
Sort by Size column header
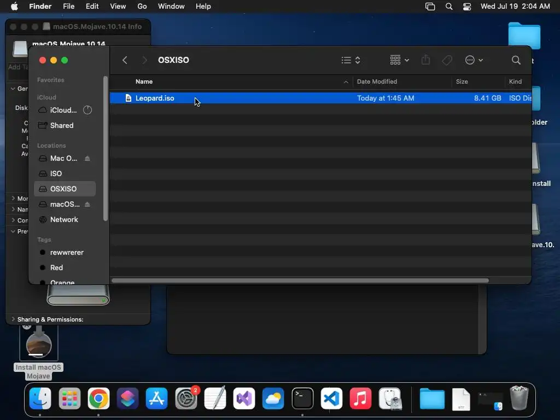click(x=478, y=81)
